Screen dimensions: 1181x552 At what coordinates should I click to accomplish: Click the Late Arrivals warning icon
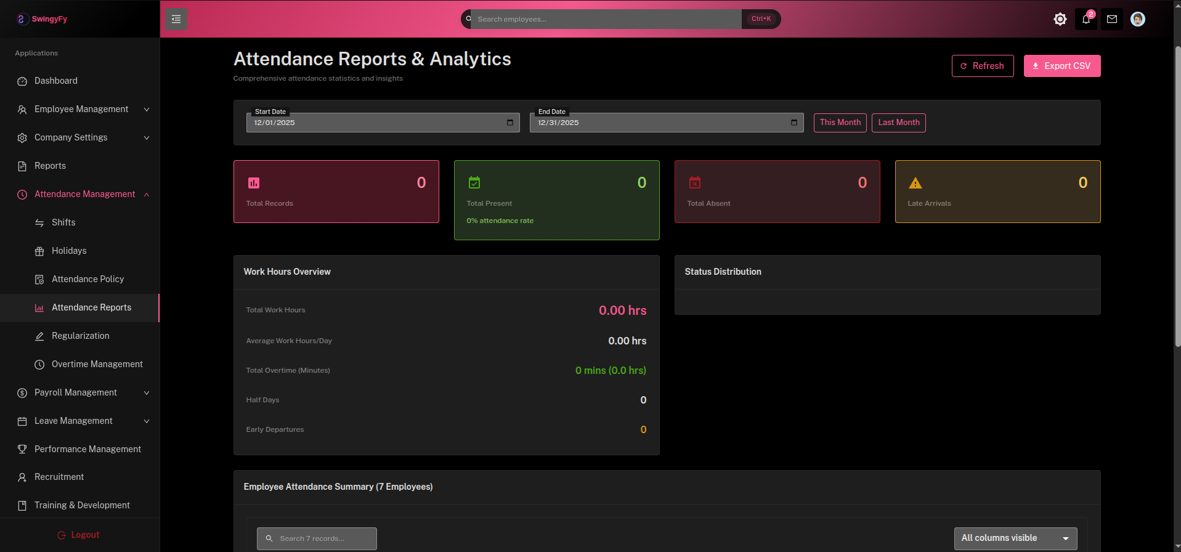(x=915, y=183)
